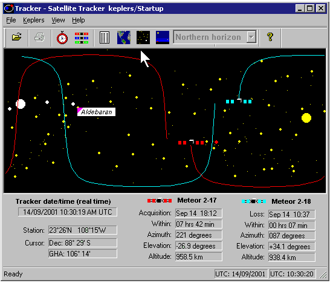This screenshot has height=286, width=333.
Task: Open the File menu
Action: (x=11, y=20)
